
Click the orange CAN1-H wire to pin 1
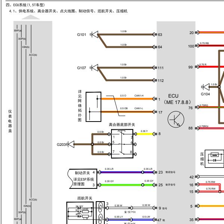click(127, 99)
